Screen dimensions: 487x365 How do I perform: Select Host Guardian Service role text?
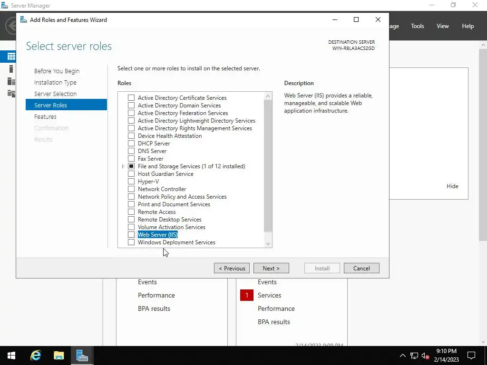click(x=166, y=174)
